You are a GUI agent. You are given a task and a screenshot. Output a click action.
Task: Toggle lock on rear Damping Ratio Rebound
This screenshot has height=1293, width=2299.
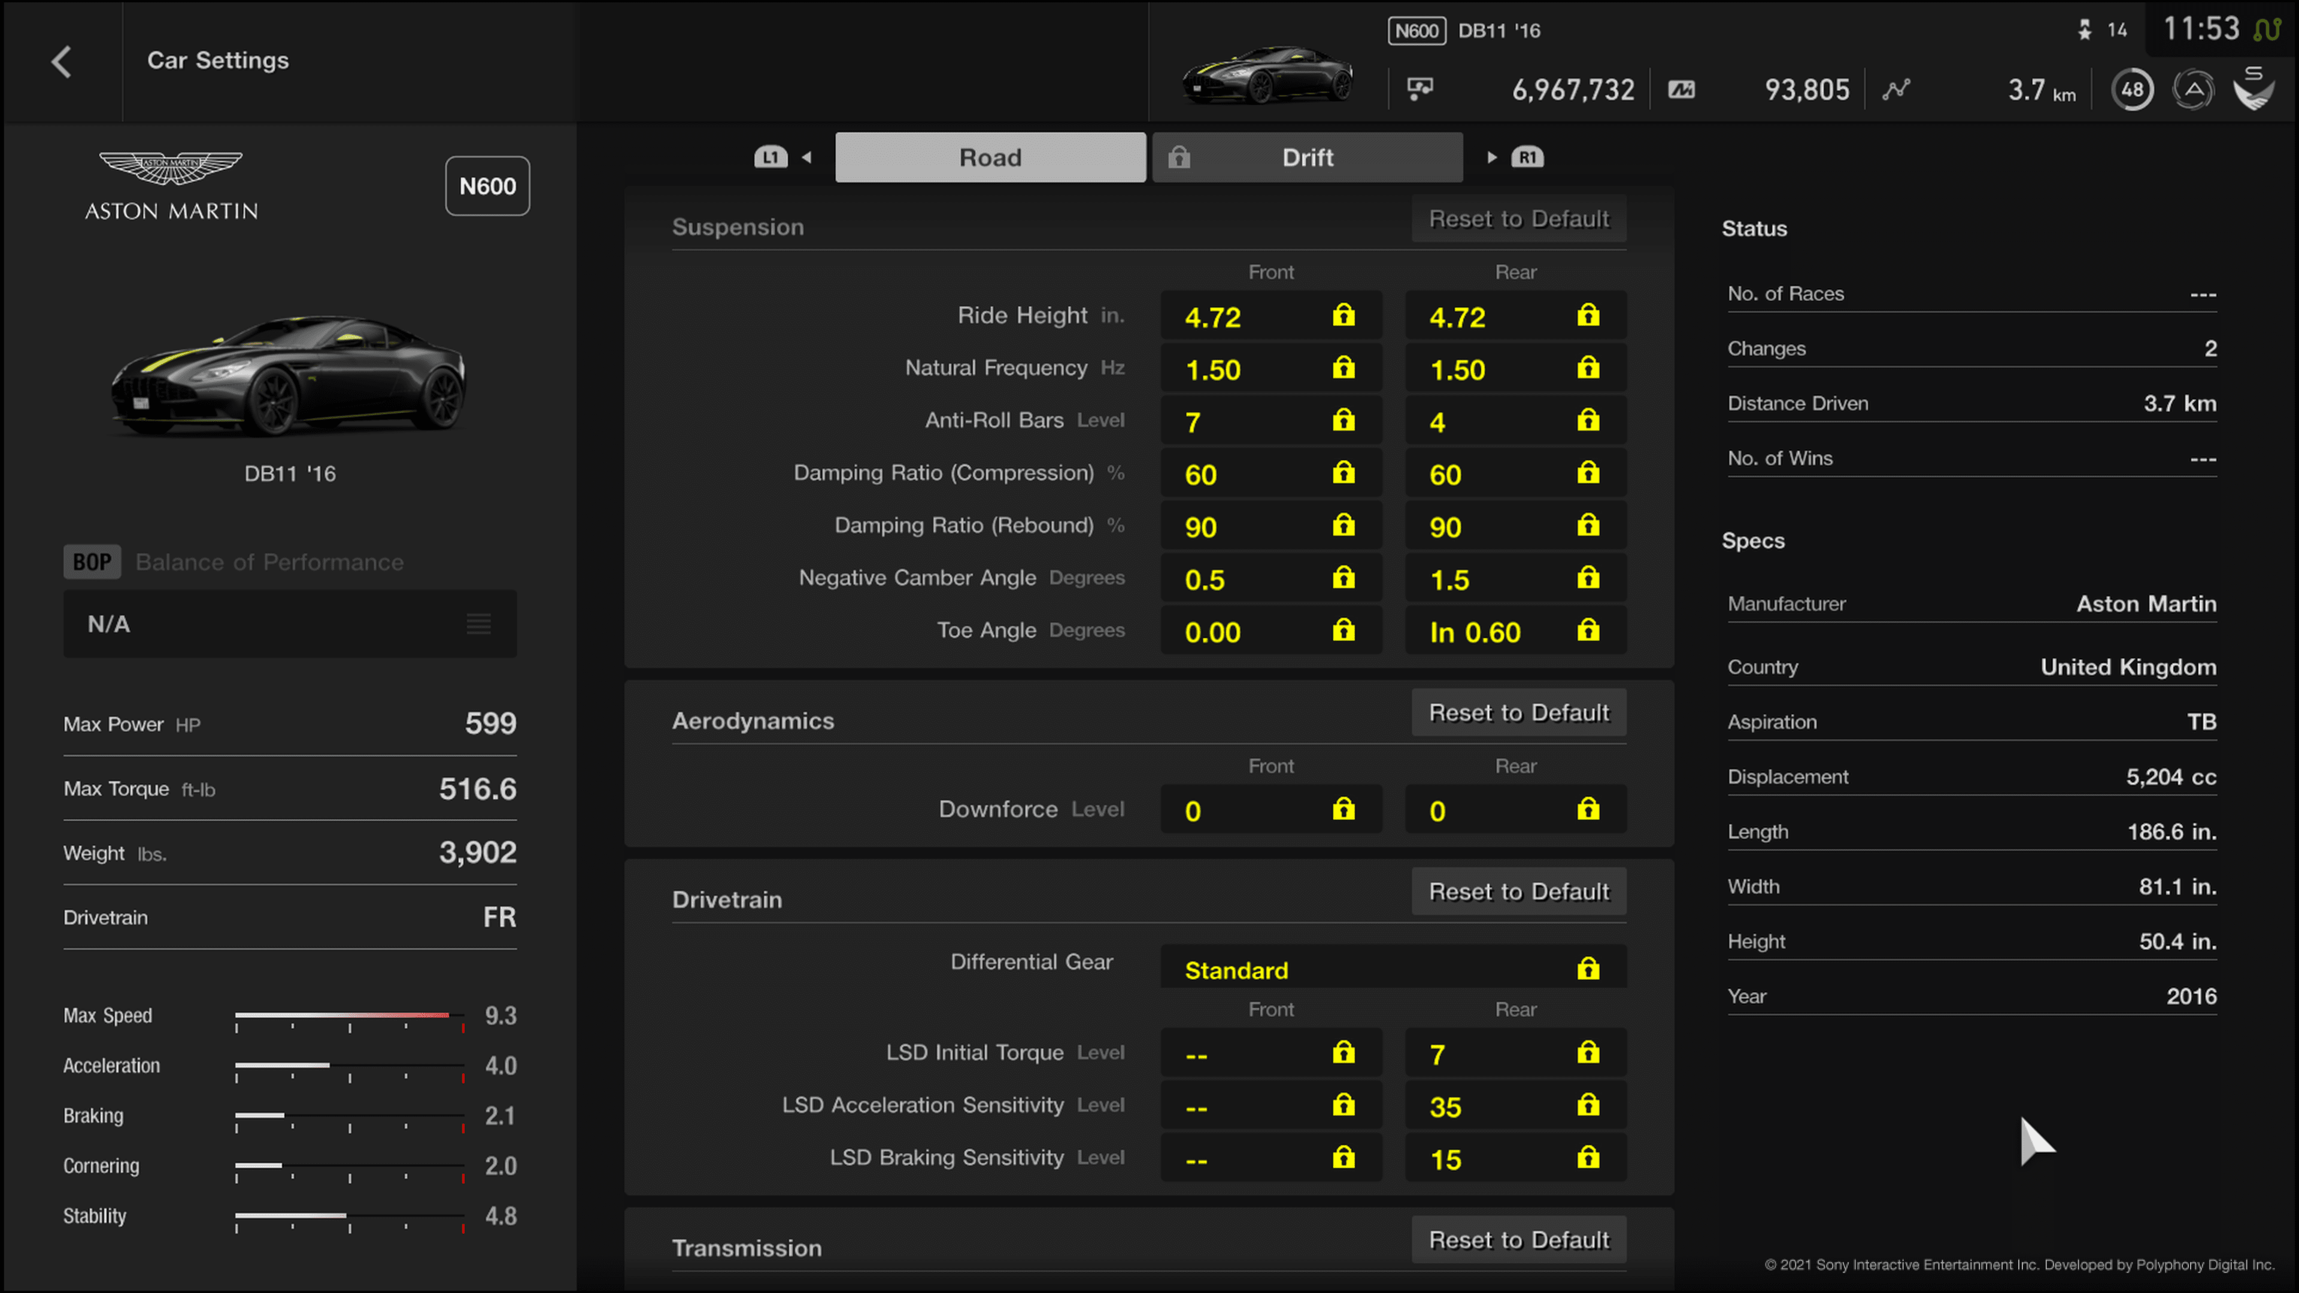click(1588, 526)
